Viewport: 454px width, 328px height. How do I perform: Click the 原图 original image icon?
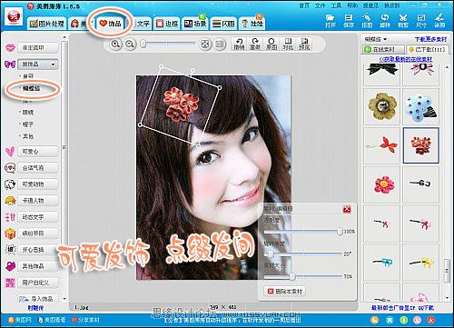pos(271,45)
